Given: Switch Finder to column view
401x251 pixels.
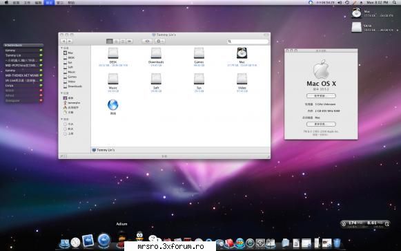Looking at the screenshot, I should point(123,41).
